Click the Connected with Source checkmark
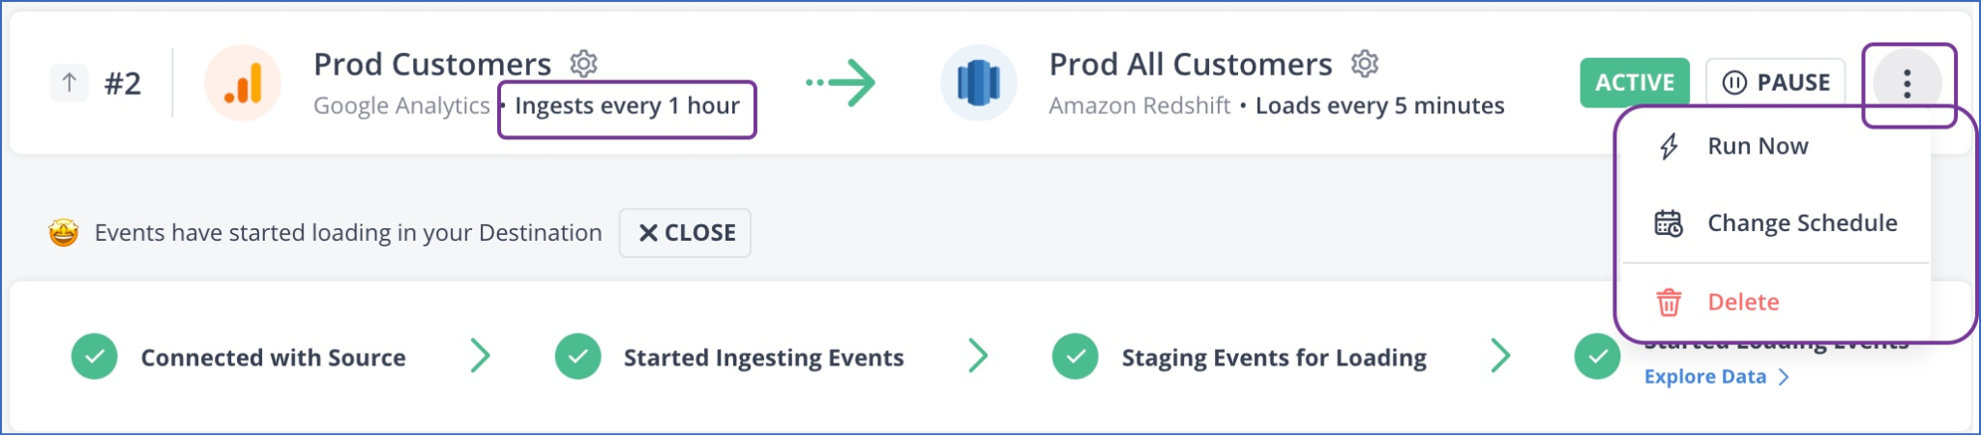 (95, 357)
